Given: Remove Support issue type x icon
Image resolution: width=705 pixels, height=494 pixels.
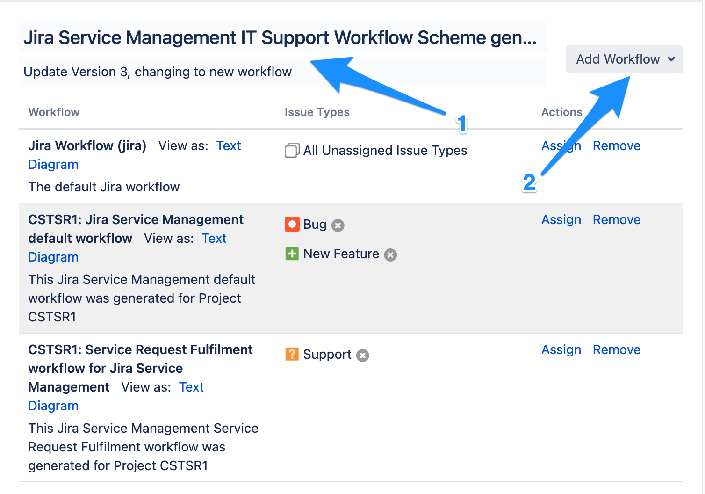Looking at the screenshot, I should tap(363, 356).
